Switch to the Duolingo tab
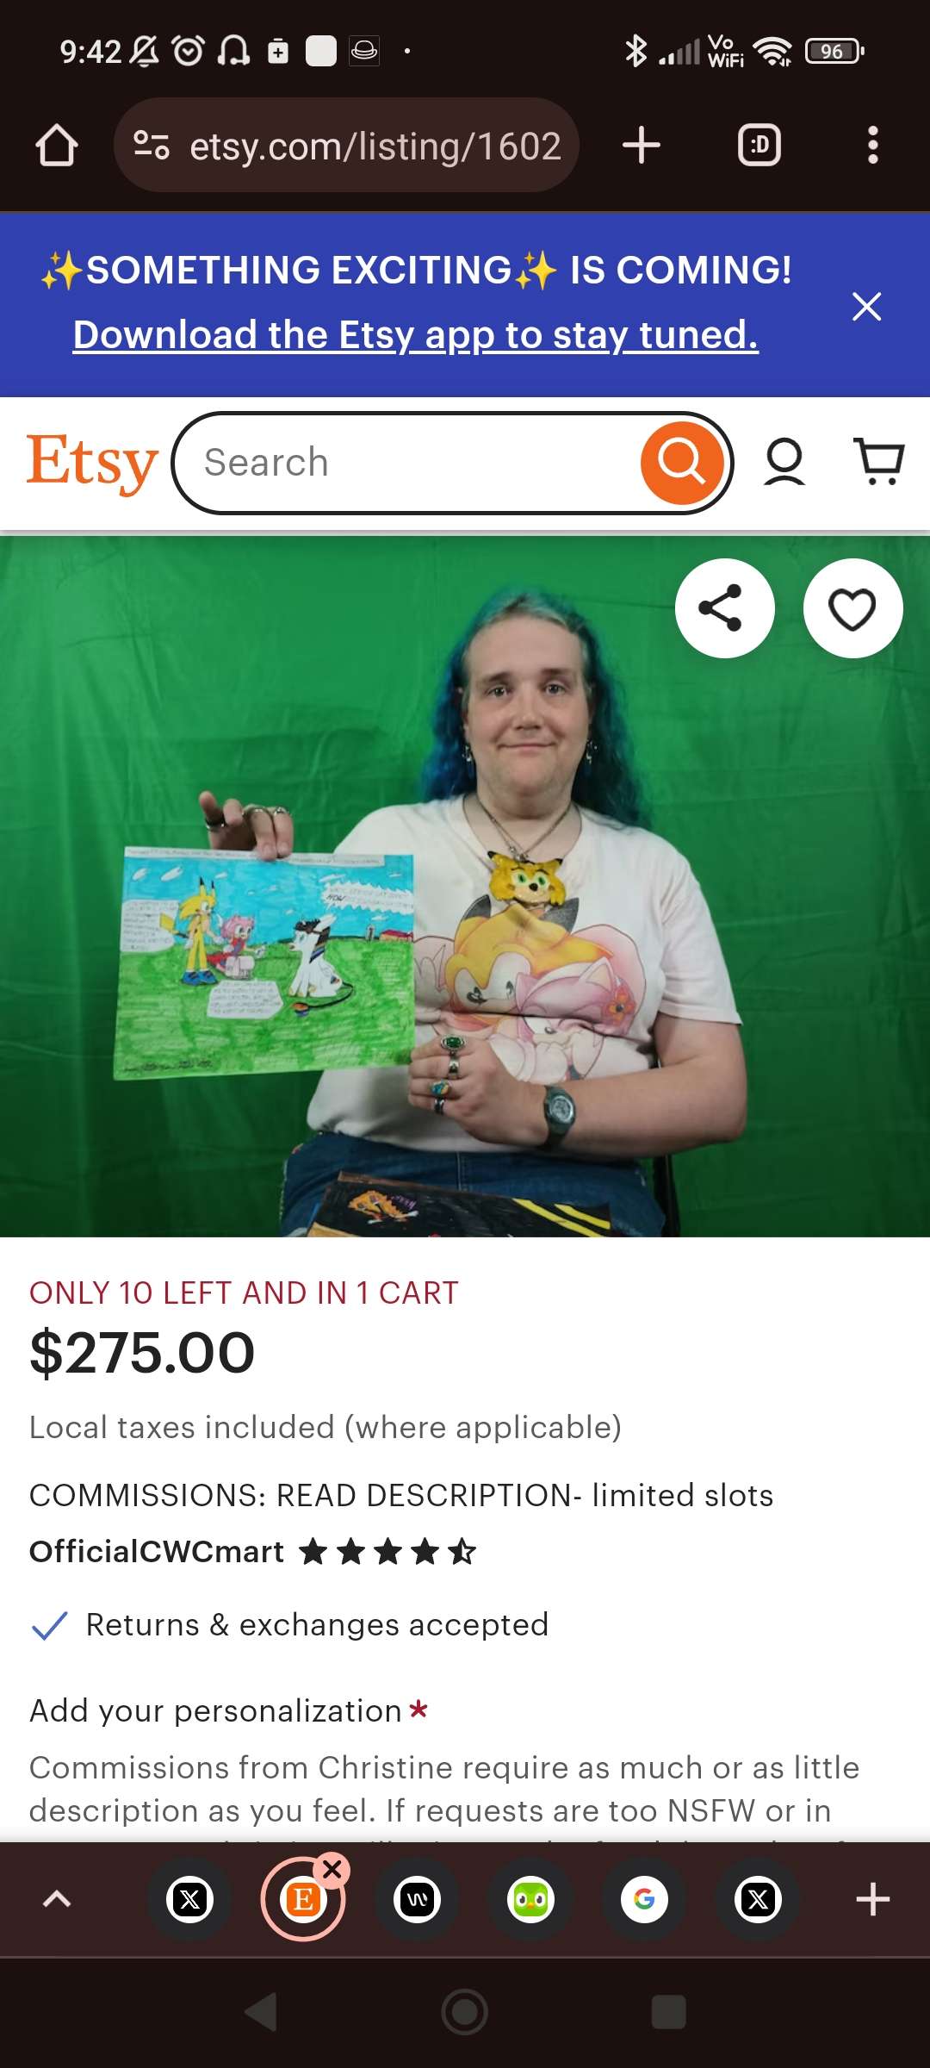This screenshot has width=930, height=2068. [531, 1899]
